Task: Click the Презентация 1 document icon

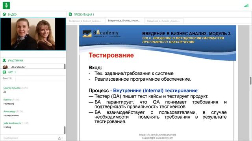Action: coord(70,14)
